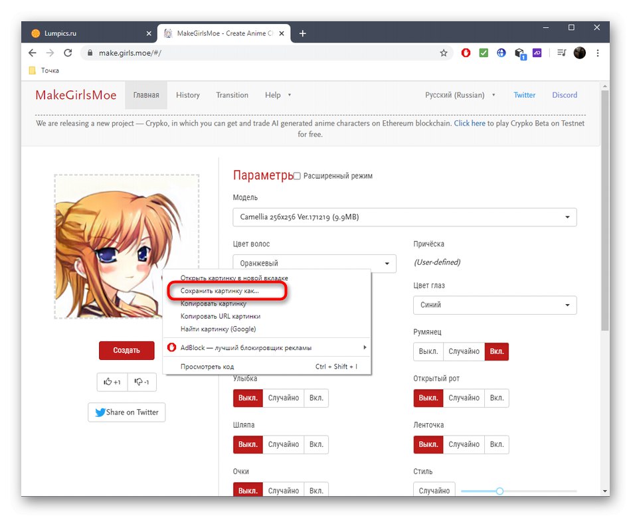Set Румянец to Случайно
This screenshot has width=631, height=518.
click(x=464, y=351)
